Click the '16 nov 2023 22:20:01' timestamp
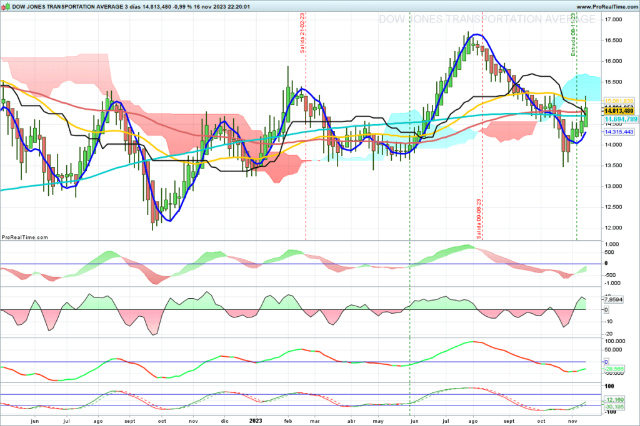This screenshot has width=640, height=426. click(x=222, y=7)
